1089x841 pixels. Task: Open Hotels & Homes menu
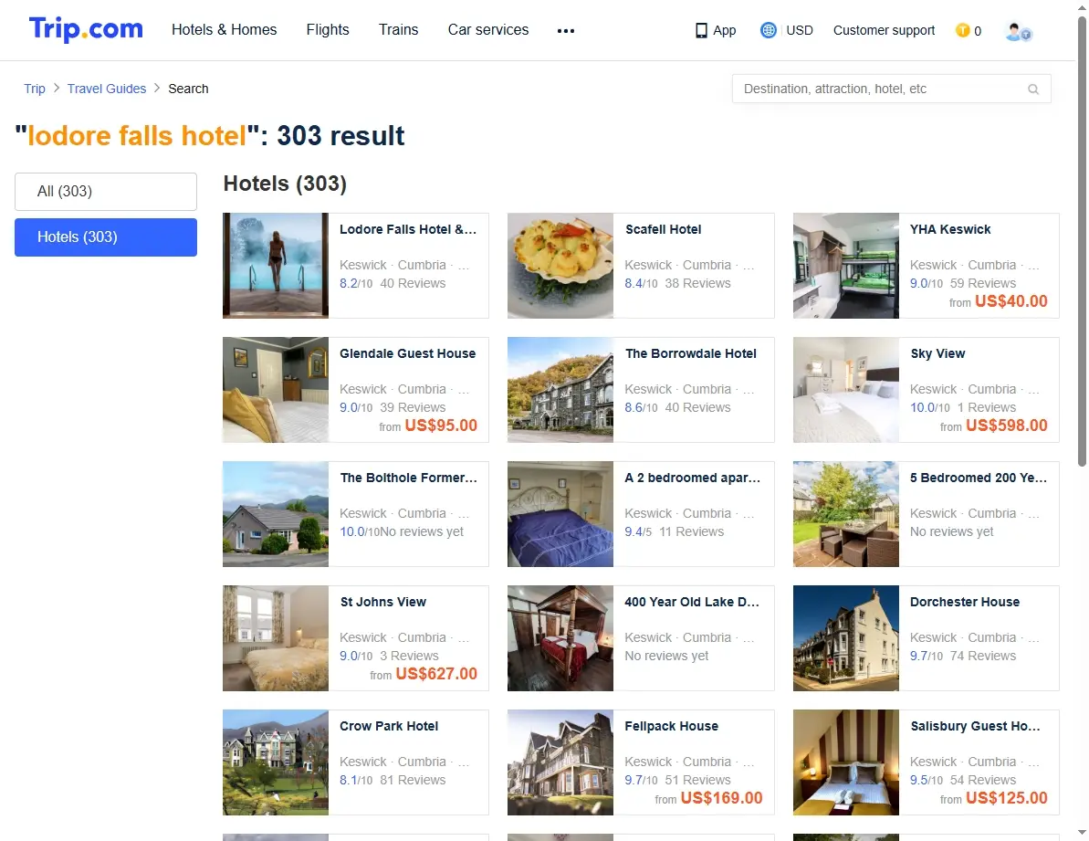click(x=225, y=30)
